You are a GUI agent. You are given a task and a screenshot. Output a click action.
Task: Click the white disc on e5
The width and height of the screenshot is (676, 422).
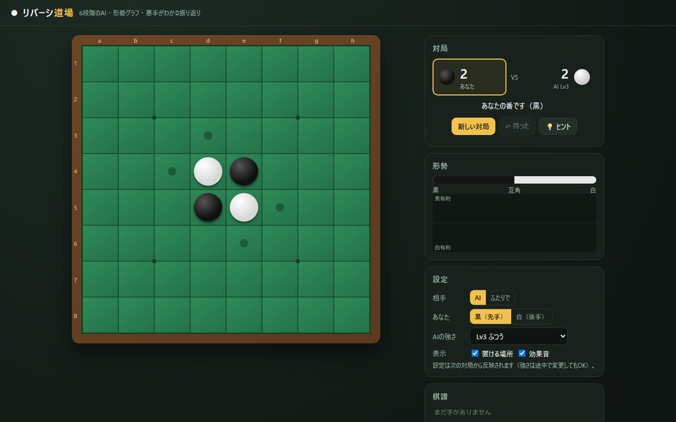[x=244, y=207]
